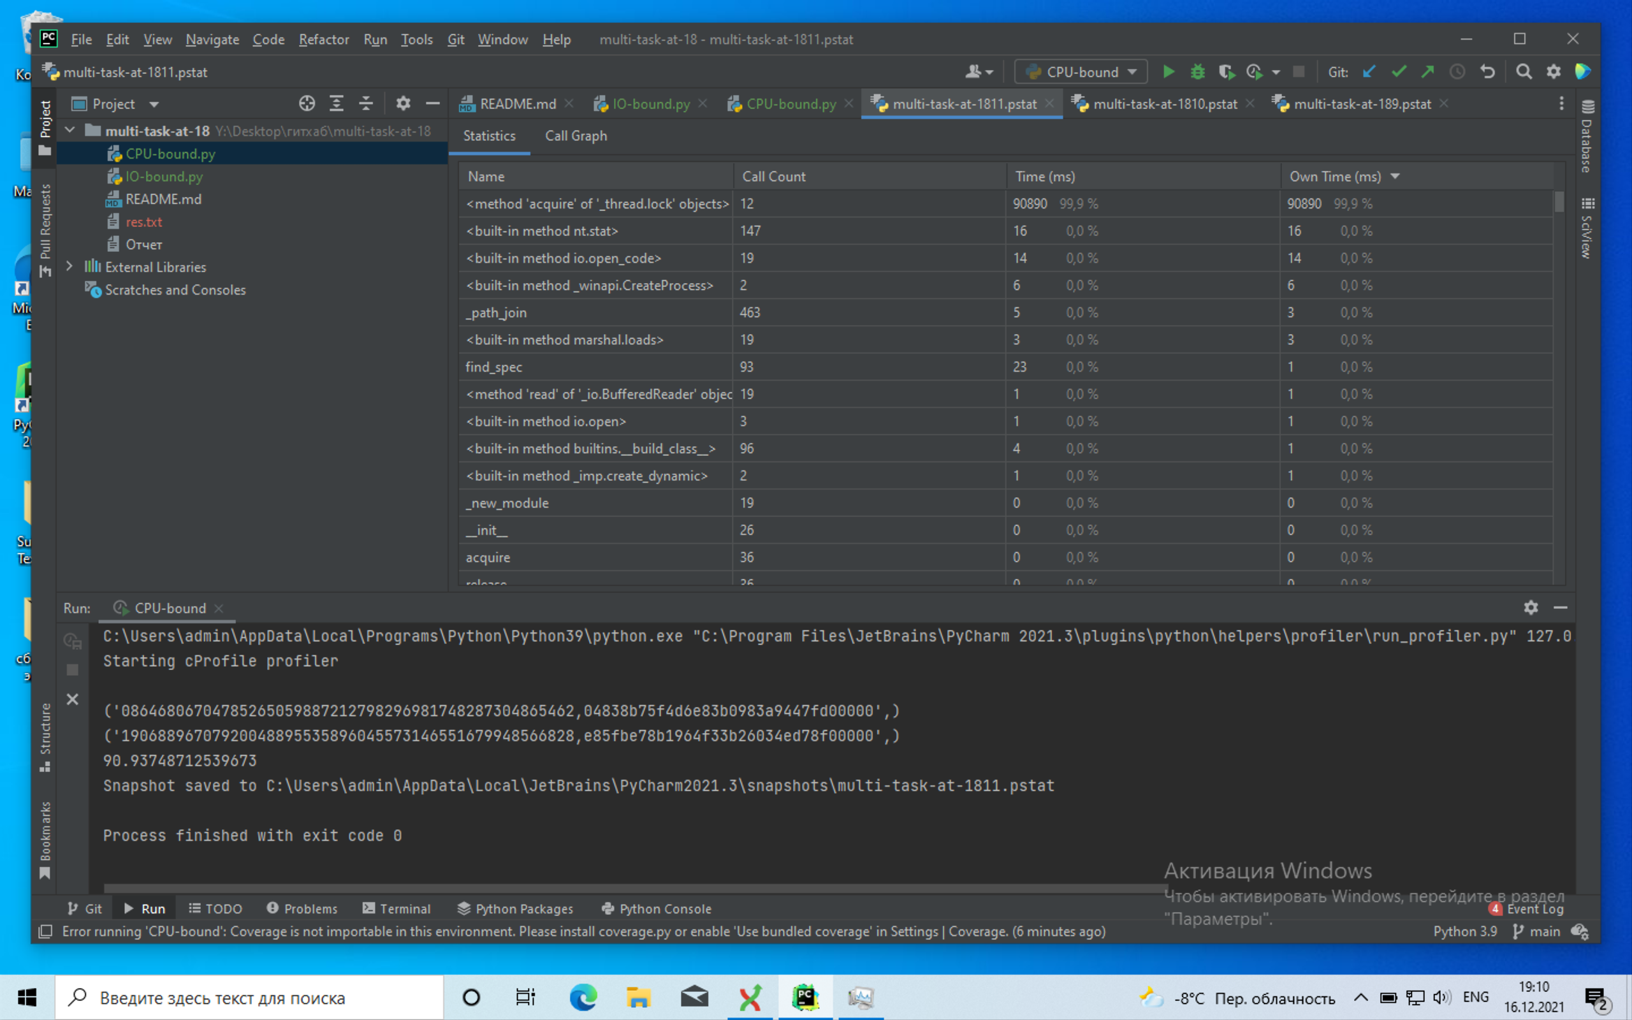Image resolution: width=1632 pixels, height=1020 pixels.
Task: Open CPU-bound run configuration dropdown
Action: (1081, 71)
